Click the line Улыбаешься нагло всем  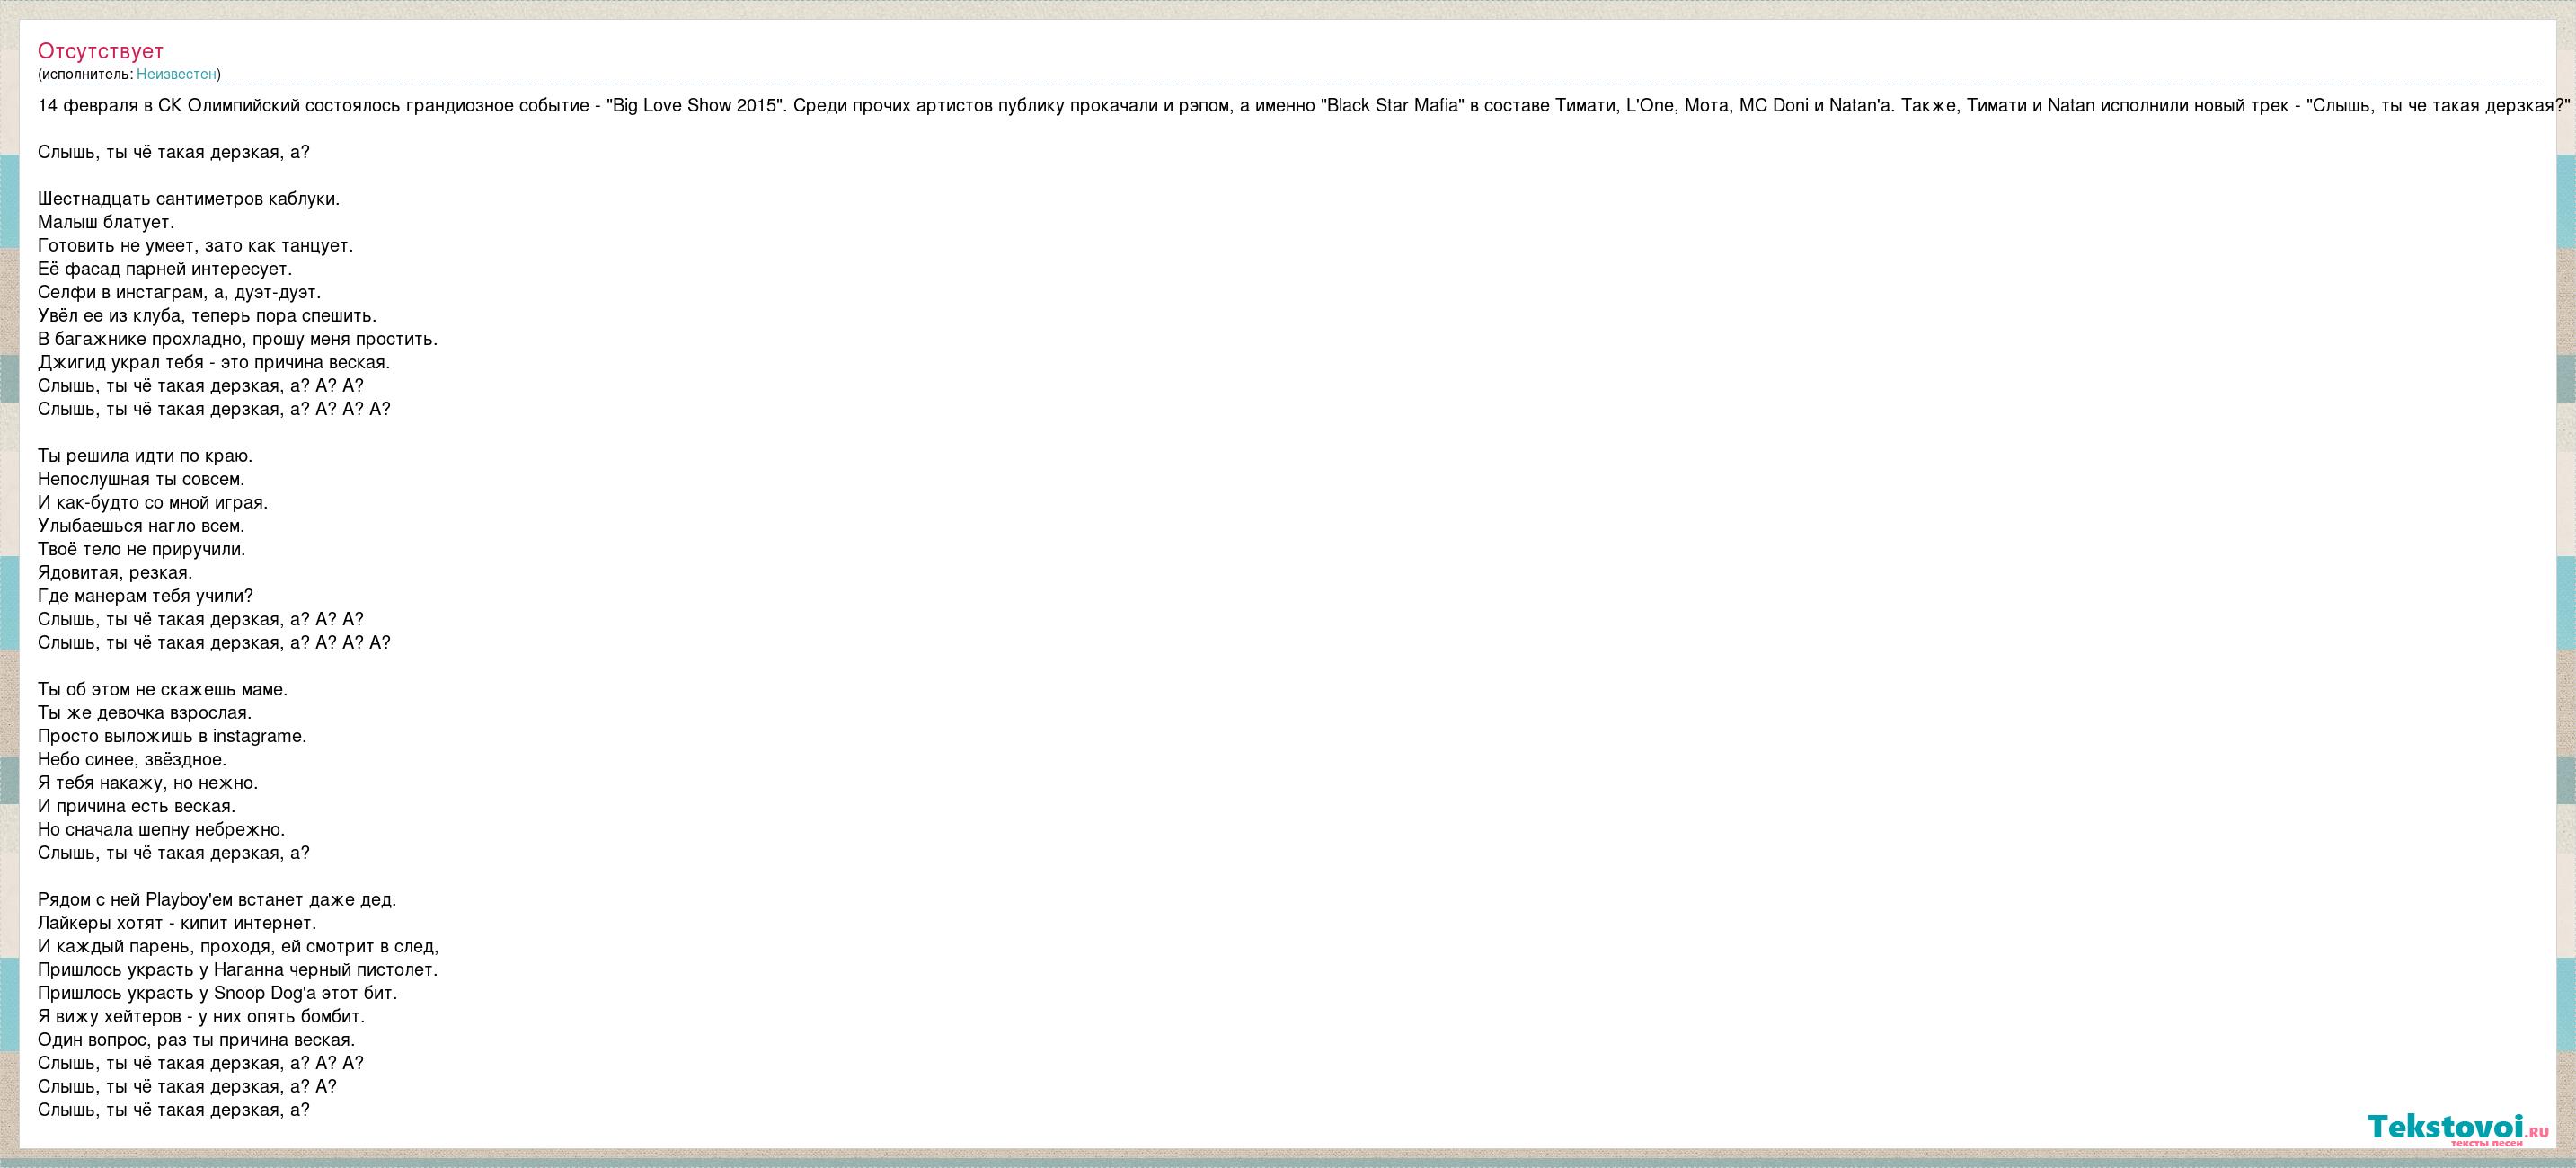(141, 526)
